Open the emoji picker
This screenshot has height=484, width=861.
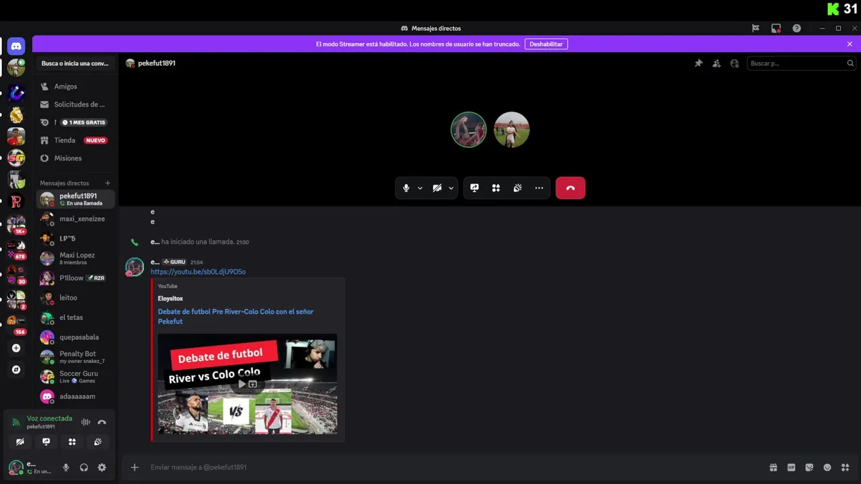coord(827,467)
